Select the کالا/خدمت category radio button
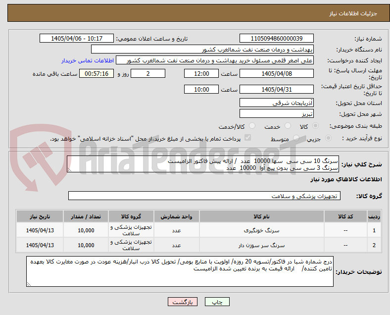 [252, 126]
